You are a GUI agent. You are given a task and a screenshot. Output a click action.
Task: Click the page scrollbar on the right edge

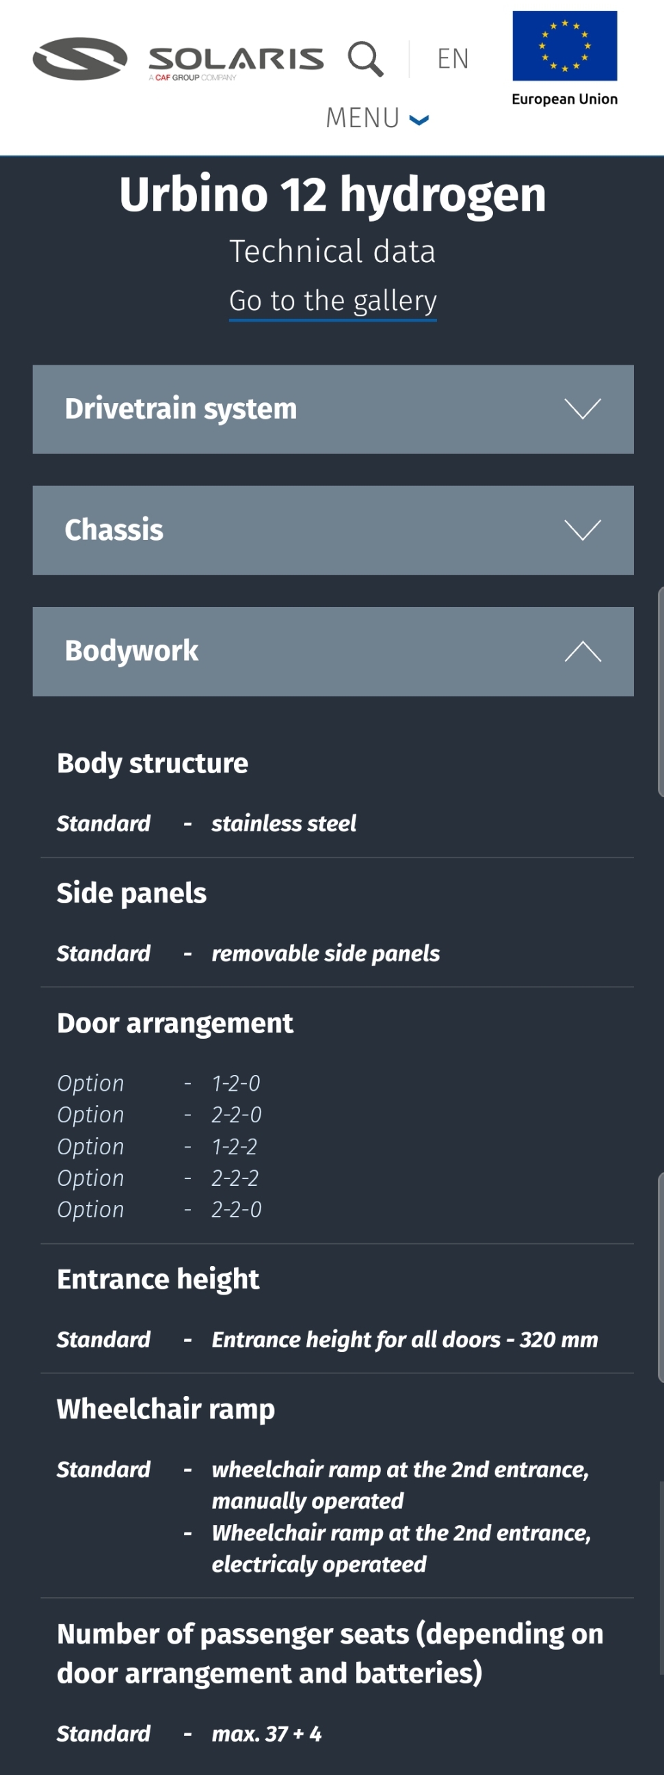coord(661,692)
